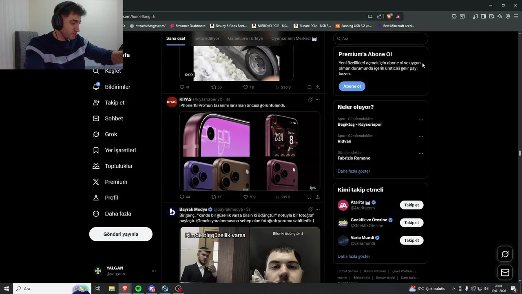
Task: Open more options for Bayrak Medya post
Action: tap(318, 209)
